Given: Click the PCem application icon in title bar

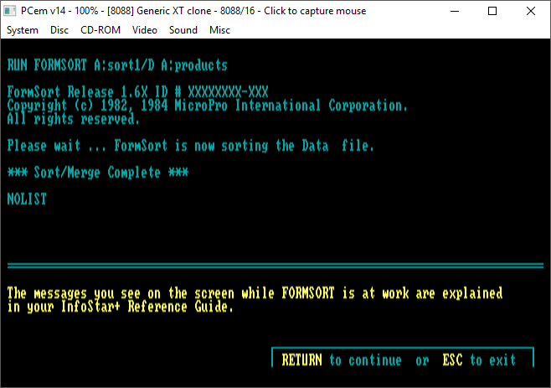Looking at the screenshot, I should [x=9, y=11].
